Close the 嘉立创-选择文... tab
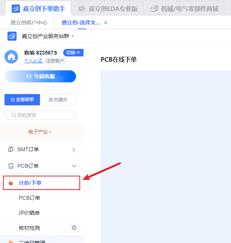This screenshot has width=231, height=243. pyautogui.click(x=106, y=23)
